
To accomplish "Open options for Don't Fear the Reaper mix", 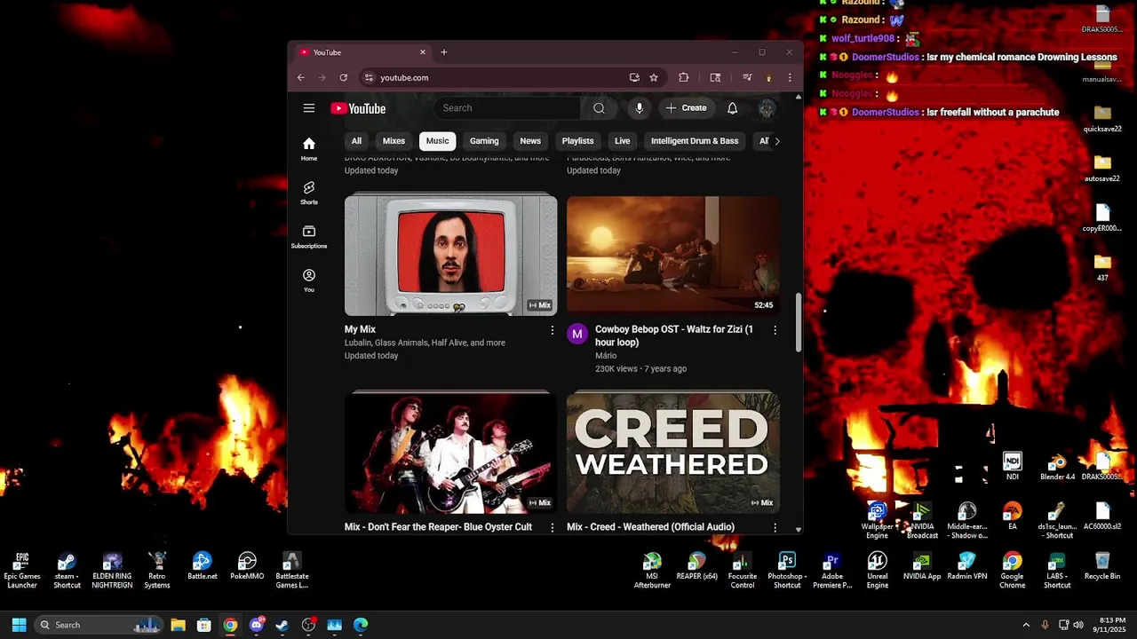I will (552, 527).
